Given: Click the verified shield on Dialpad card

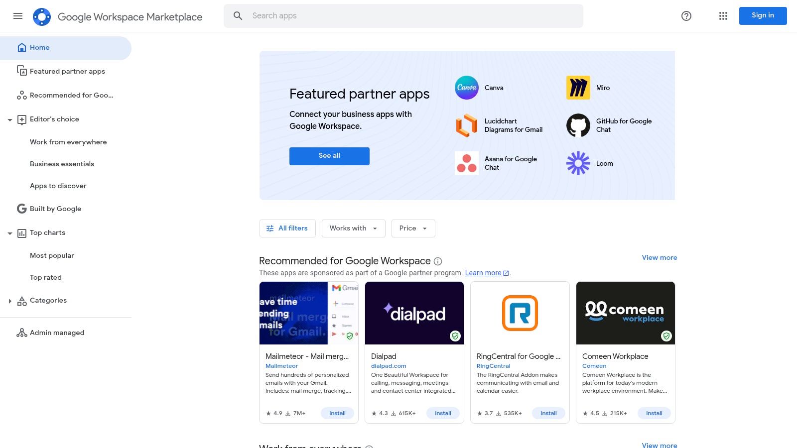Looking at the screenshot, I should [455, 336].
